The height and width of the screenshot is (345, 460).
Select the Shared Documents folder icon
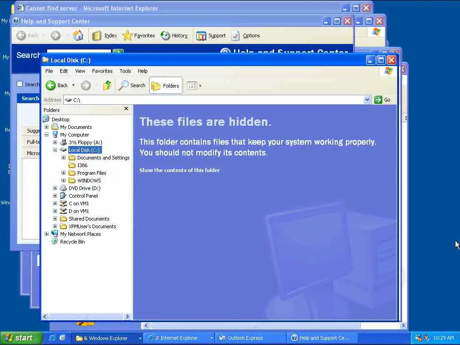63,219
